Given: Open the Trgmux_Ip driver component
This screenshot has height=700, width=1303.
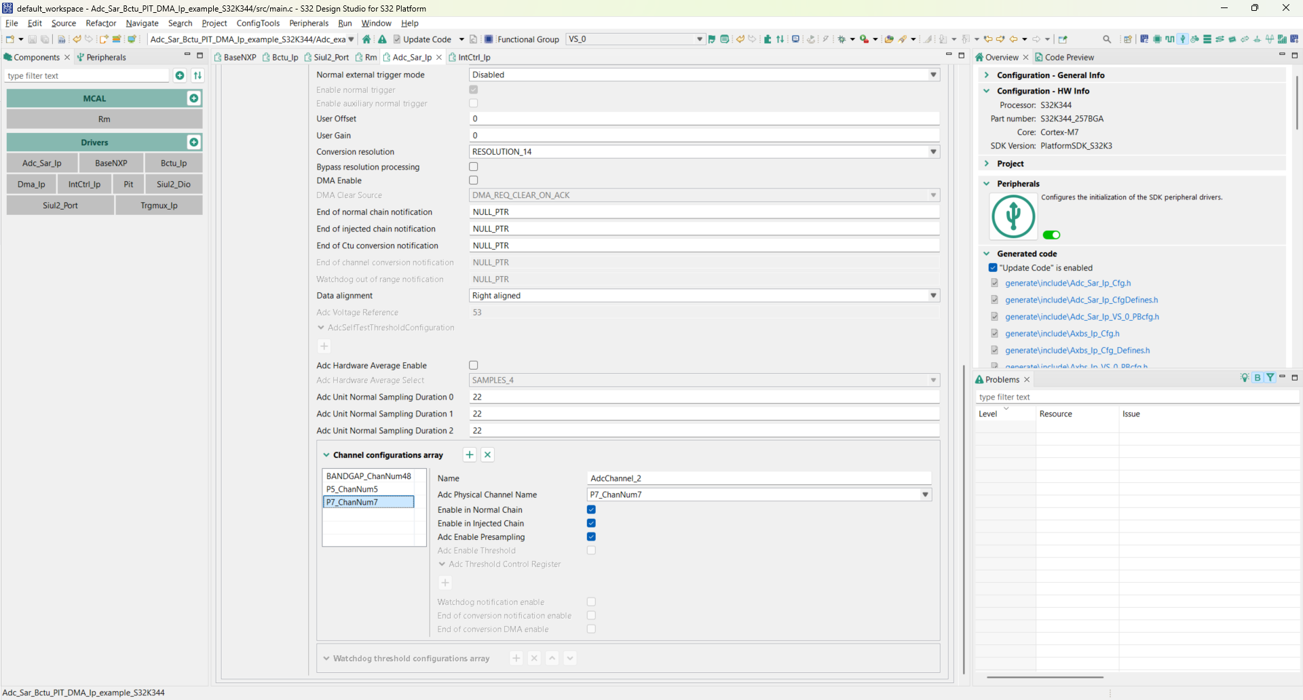Looking at the screenshot, I should click(x=159, y=206).
